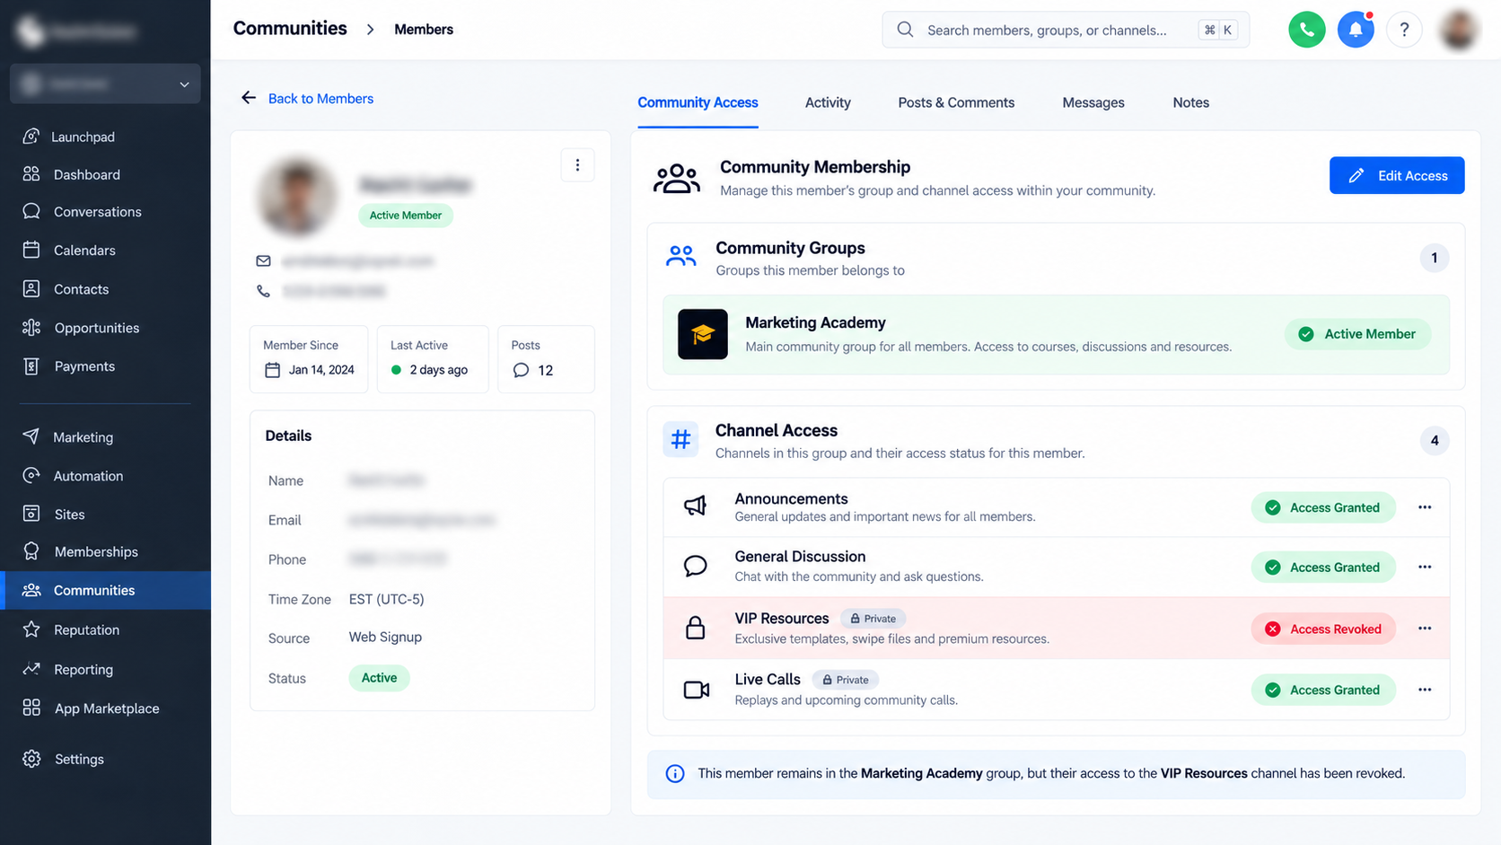
Task: Click the Members breadcrumb
Action: [424, 30]
